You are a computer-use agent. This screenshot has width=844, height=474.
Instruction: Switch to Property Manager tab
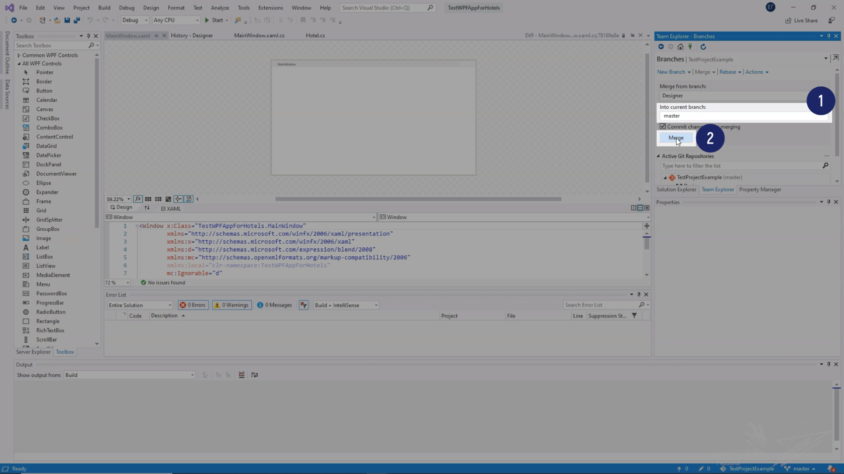[x=760, y=190]
